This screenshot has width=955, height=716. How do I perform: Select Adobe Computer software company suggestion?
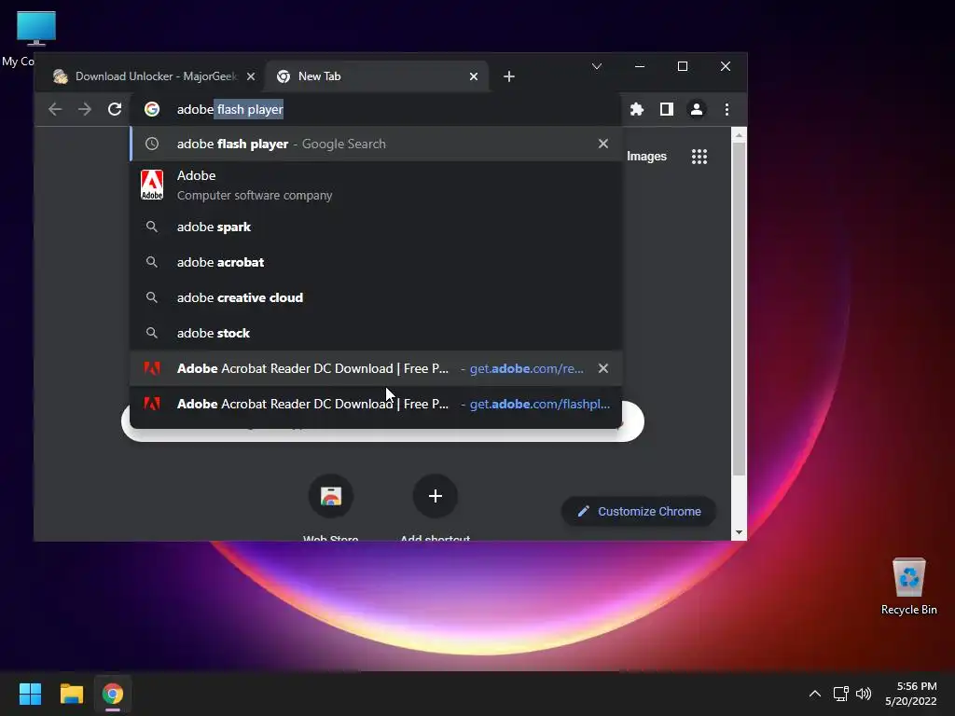coord(376,186)
